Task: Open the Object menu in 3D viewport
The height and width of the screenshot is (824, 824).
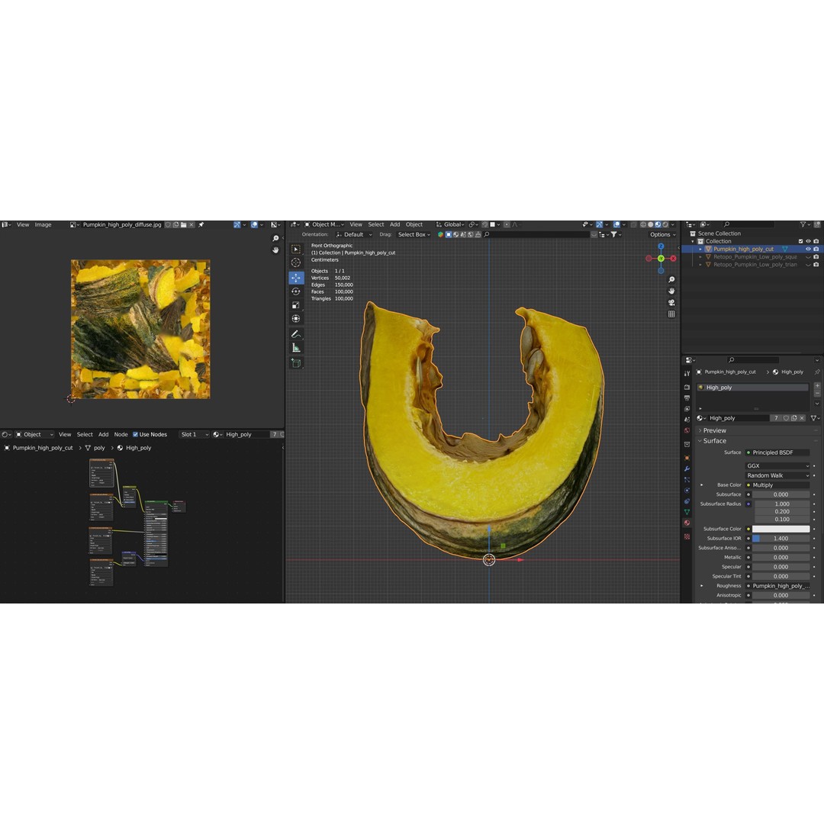Action: pyautogui.click(x=414, y=224)
